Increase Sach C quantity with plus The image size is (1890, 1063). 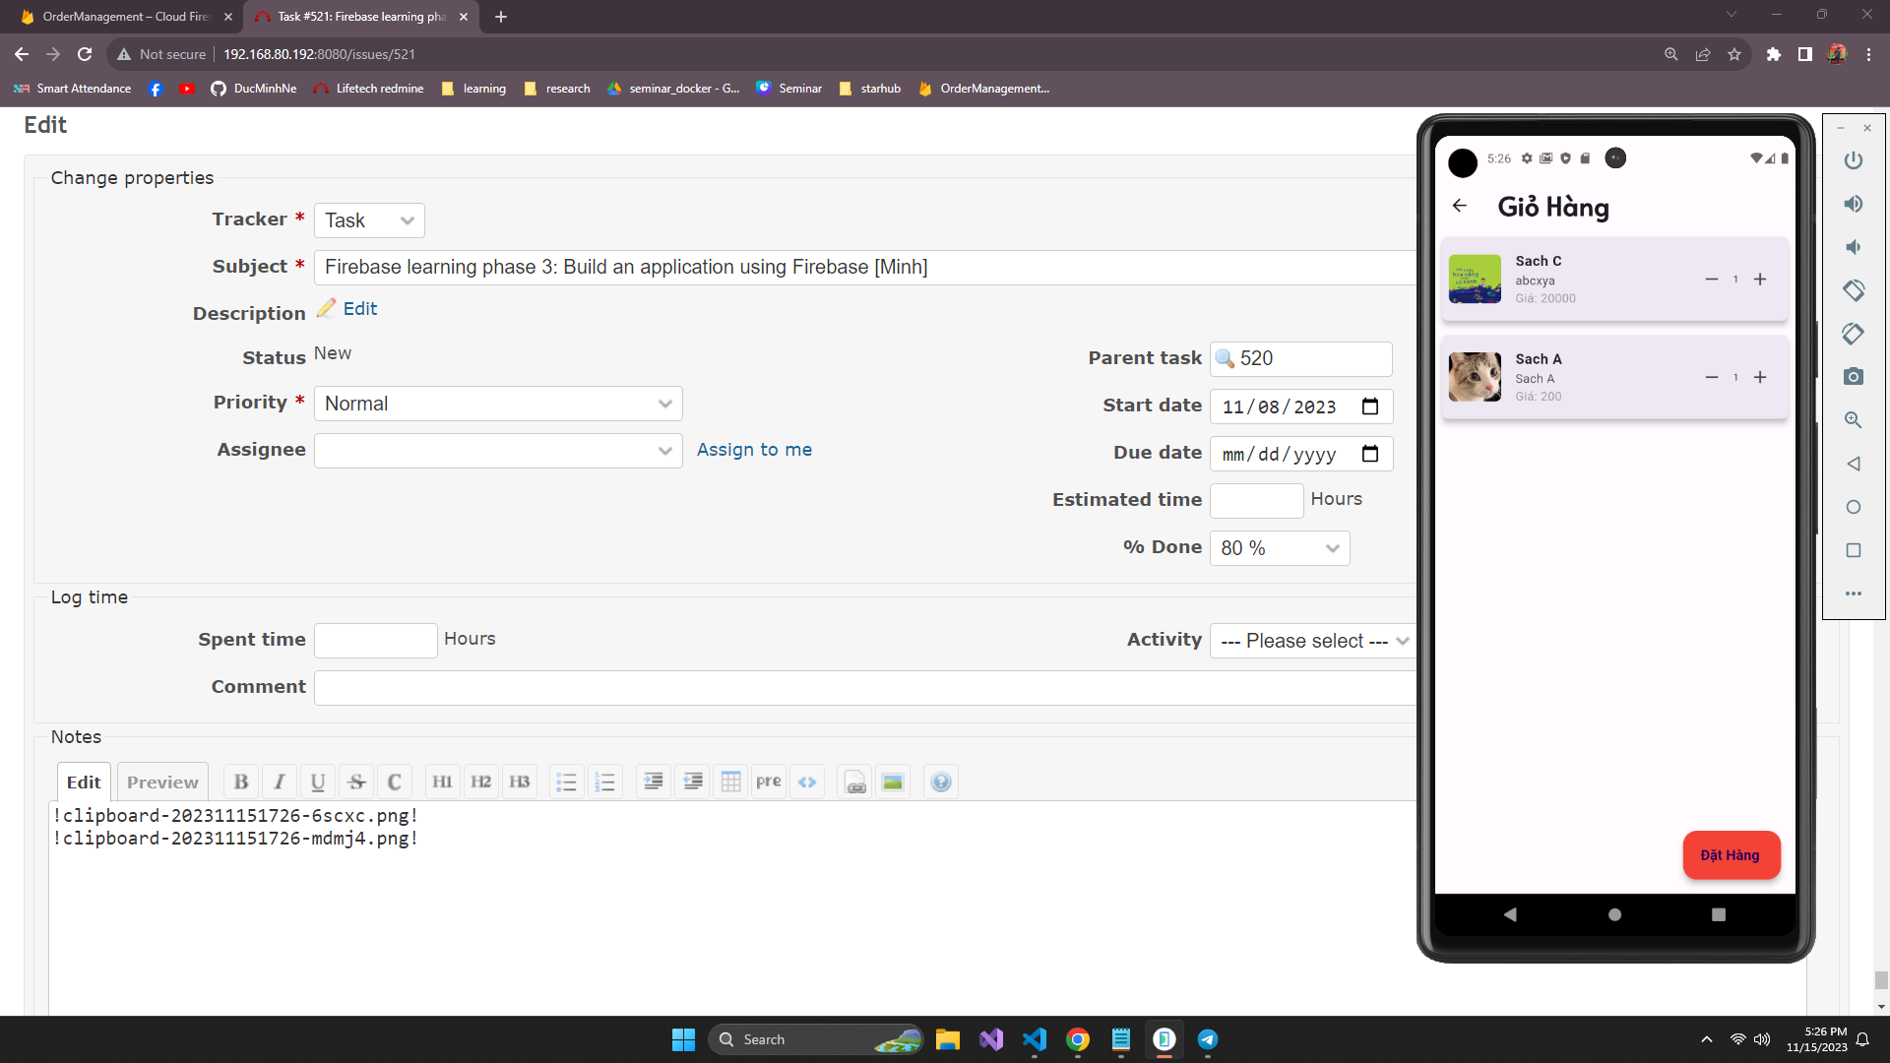1760,280
